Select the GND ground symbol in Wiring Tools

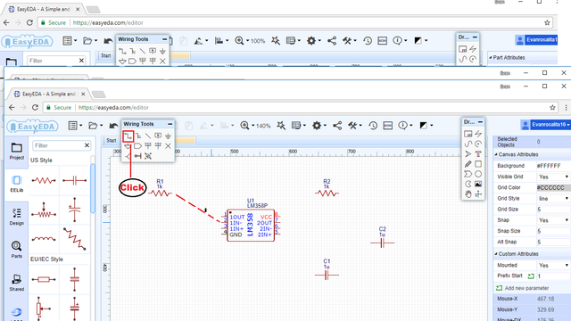(168, 136)
